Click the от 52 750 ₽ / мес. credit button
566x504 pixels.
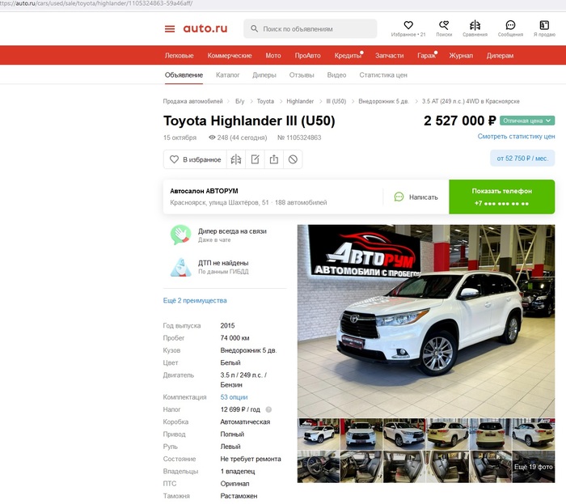tap(522, 159)
